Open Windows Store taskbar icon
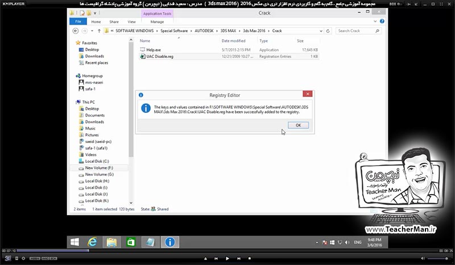This screenshot has width=455, height=265. point(131,242)
